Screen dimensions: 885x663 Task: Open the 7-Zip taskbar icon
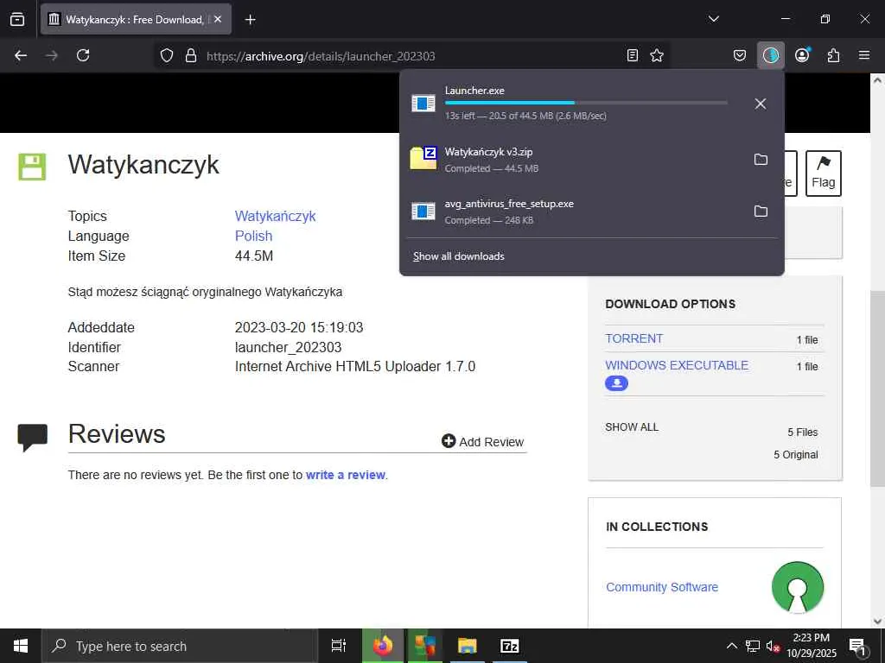coord(510,646)
